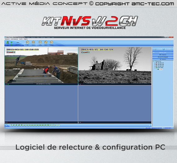The width and height of the screenshot is (177, 163).
Task: Click the fullscreen layout icon in bottom bar
Action: tap(51, 125)
